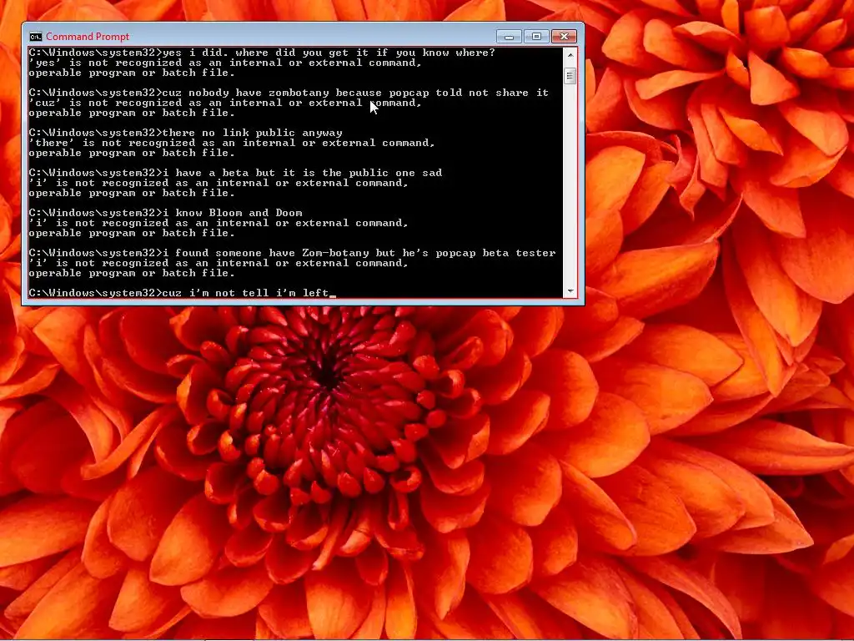Click the line 'cuz nobody have zombotany because popcap'
Image resolution: width=854 pixels, height=641 pixels.
289,93
